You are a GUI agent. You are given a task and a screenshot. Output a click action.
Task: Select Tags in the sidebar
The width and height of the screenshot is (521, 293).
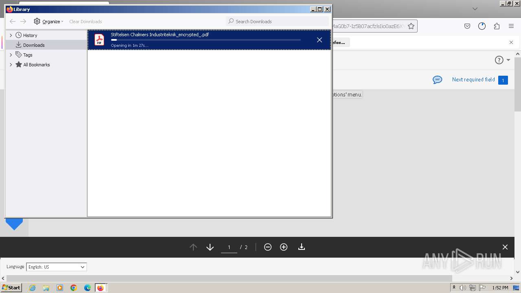click(x=28, y=55)
